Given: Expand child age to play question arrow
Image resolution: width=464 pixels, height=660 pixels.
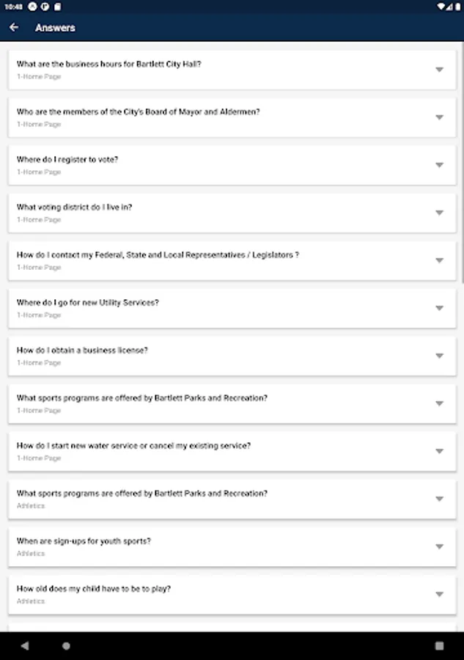Looking at the screenshot, I should click(x=439, y=594).
